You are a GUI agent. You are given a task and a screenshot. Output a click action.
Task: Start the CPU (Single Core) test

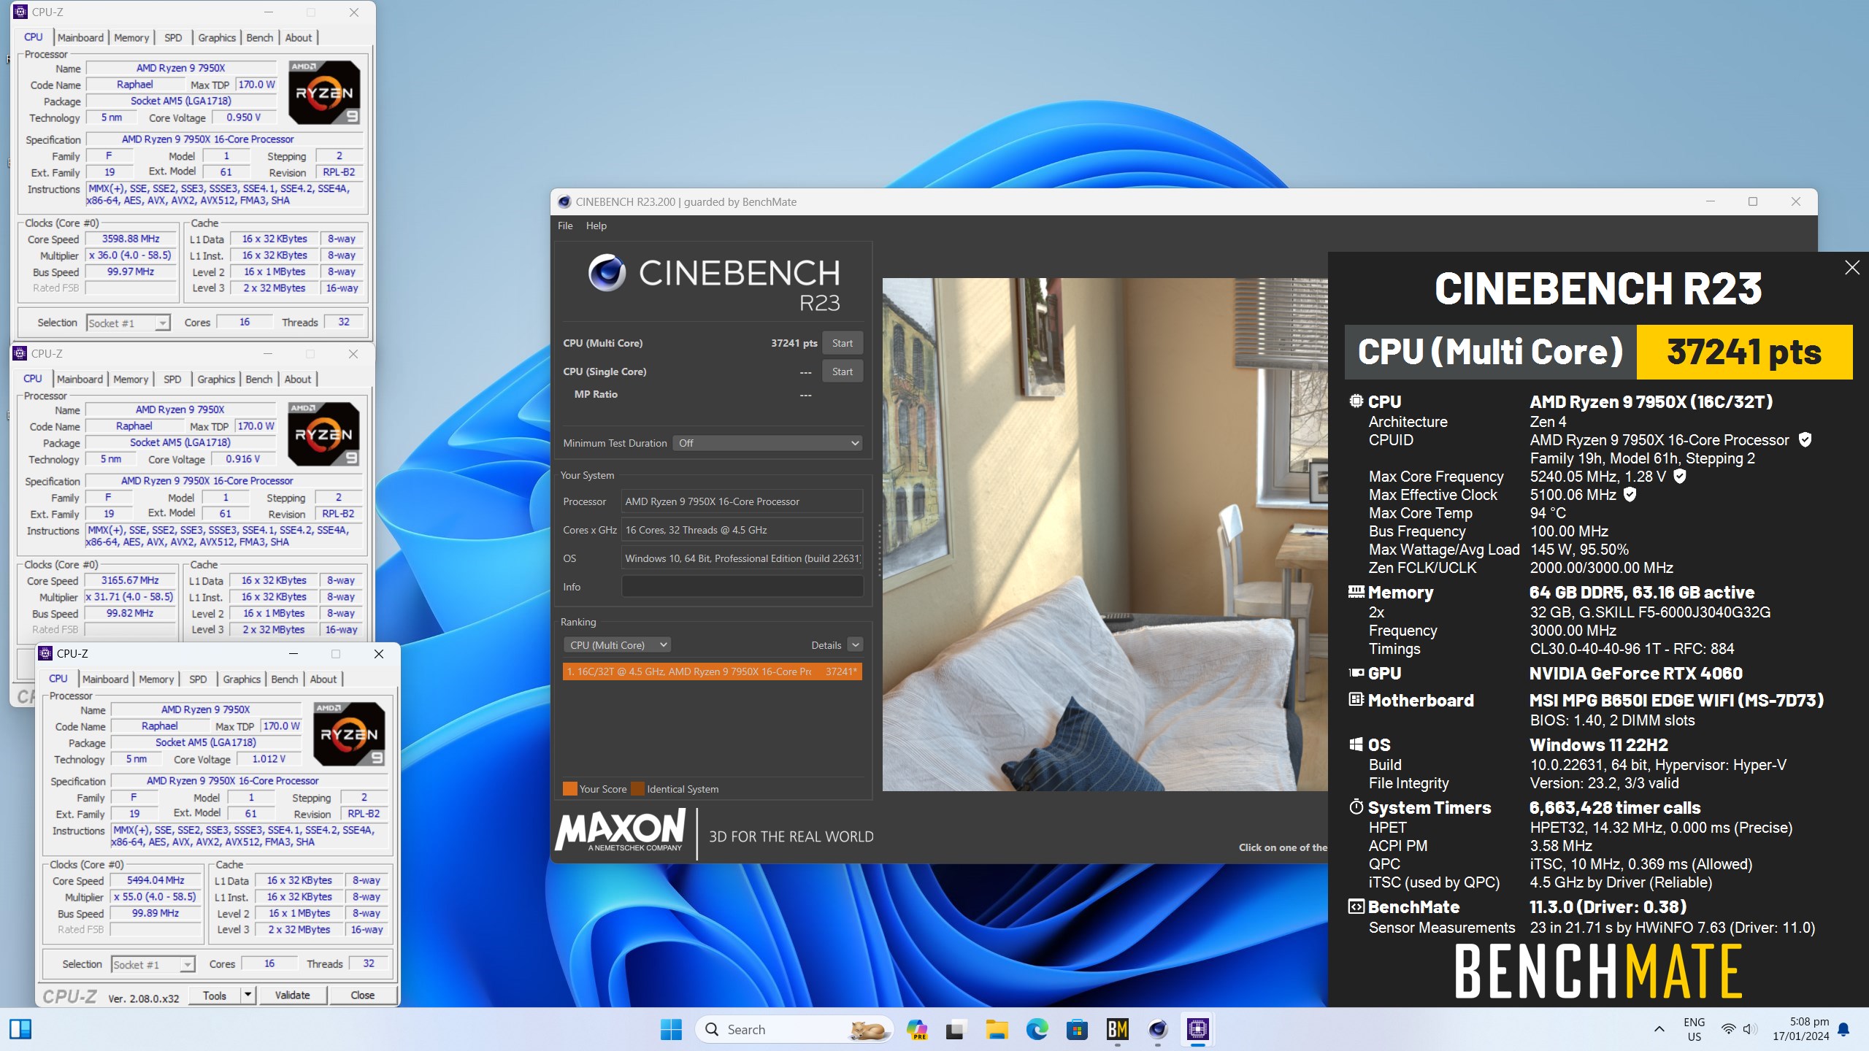[x=842, y=371]
